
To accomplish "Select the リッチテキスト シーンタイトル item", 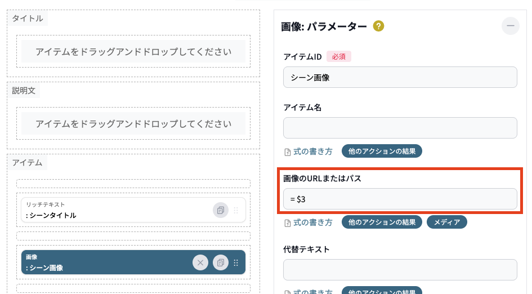I will point(113,210).
